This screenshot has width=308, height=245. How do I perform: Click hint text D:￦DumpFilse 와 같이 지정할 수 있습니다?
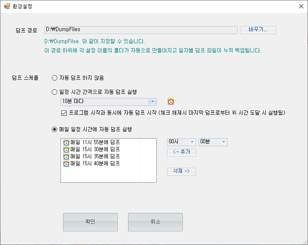pos(95,42)
